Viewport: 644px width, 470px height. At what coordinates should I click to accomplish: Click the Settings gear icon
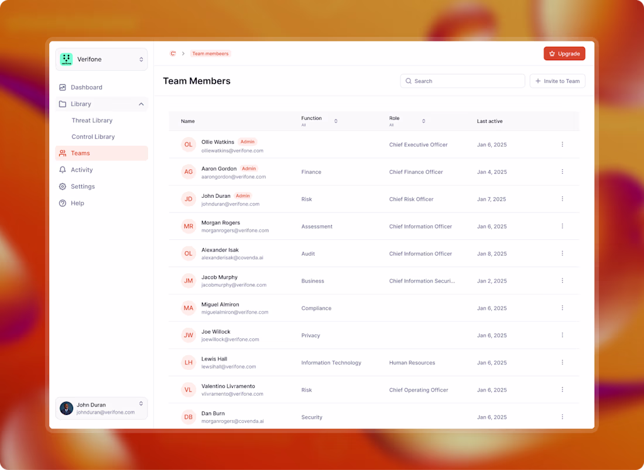click(x=63, y=186)
